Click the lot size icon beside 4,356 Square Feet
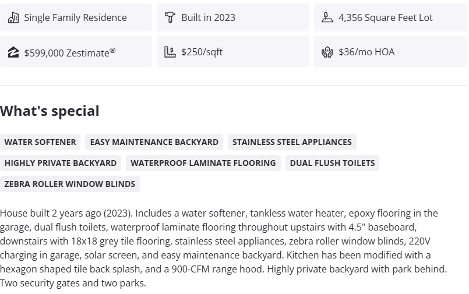 click(327, 17)
